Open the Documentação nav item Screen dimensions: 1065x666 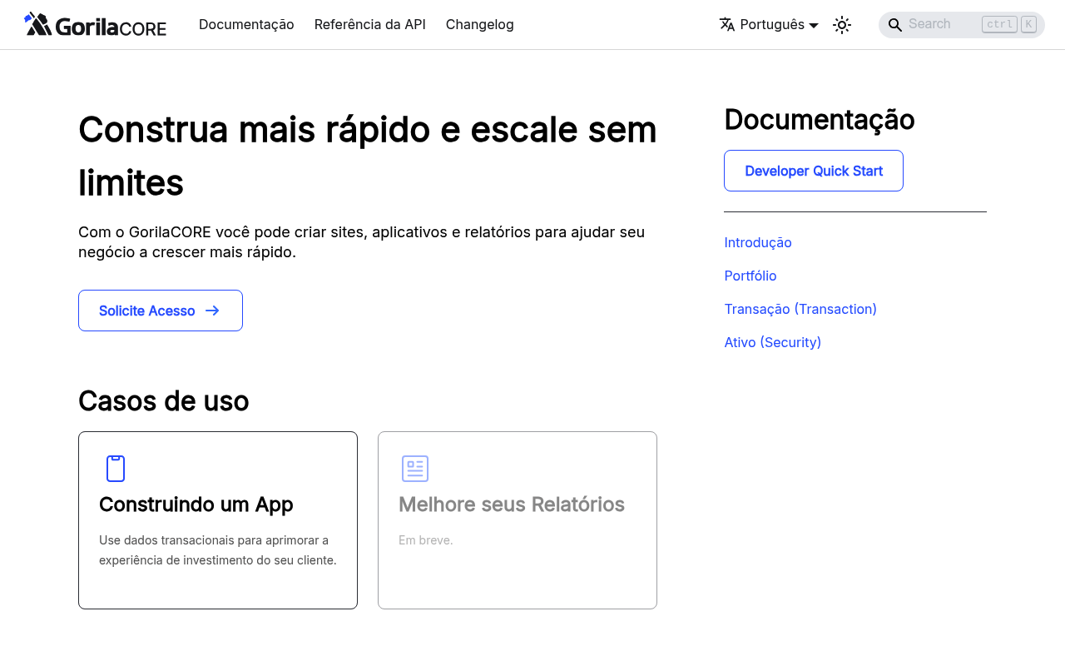246,24
